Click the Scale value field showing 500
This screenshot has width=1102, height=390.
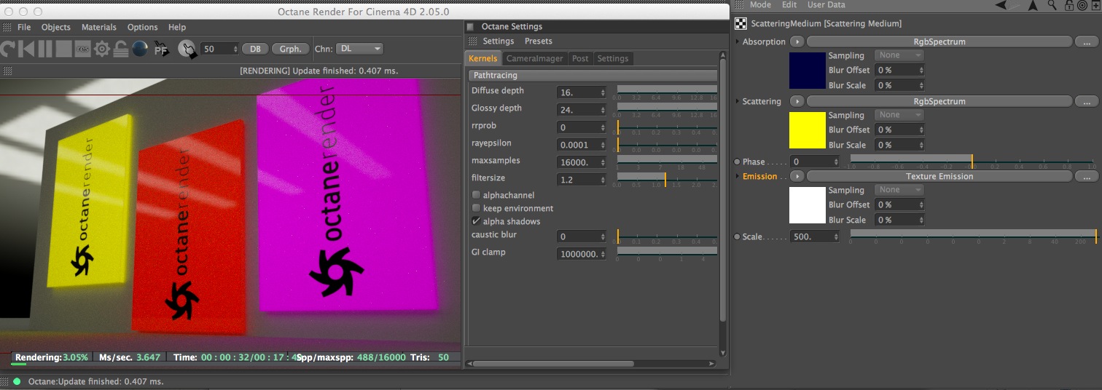pos(815,236)
